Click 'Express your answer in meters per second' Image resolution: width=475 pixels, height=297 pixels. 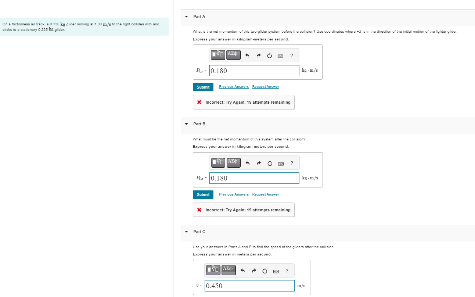pyautogui.click(x=232, y=254)
